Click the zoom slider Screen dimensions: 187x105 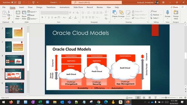168,98
